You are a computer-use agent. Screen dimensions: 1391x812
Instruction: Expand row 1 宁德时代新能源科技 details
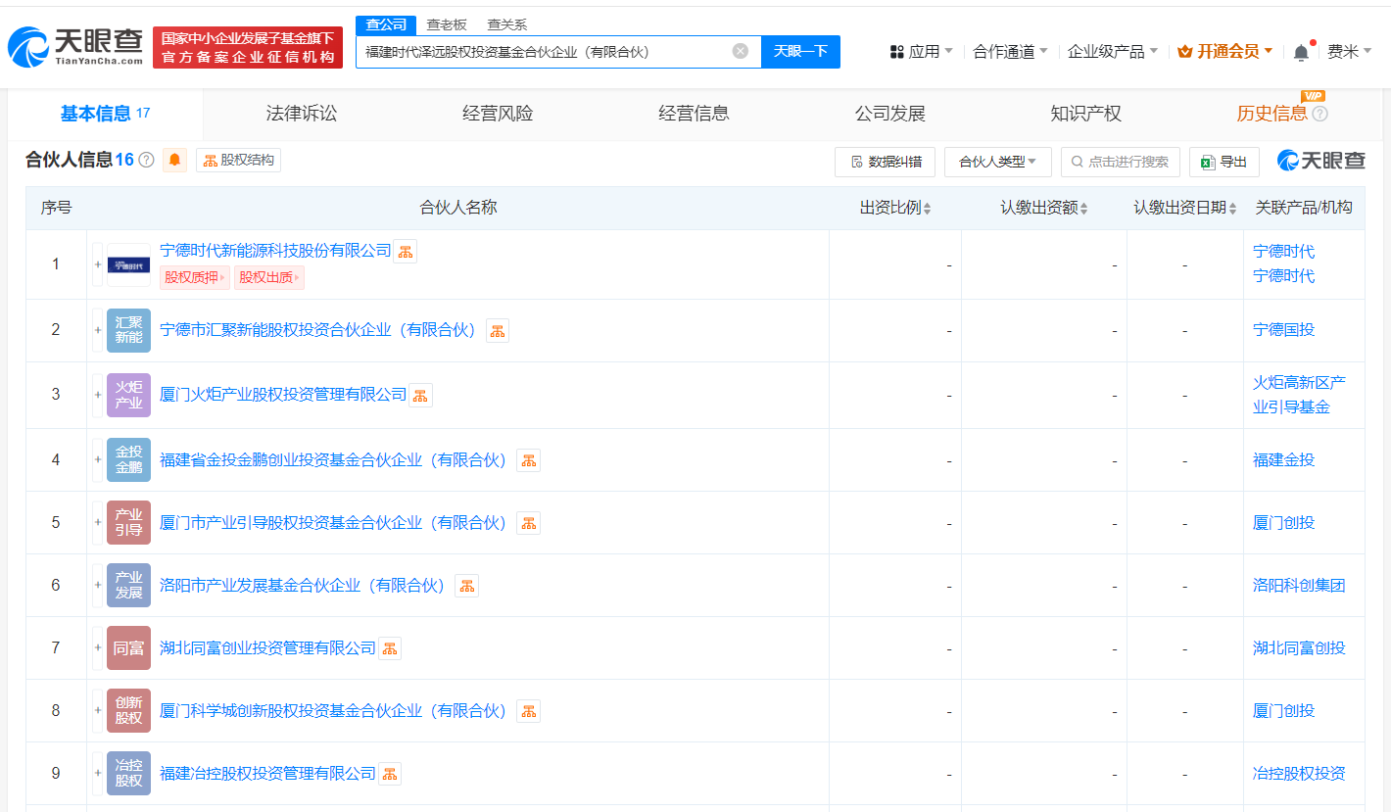coord(97,264)
